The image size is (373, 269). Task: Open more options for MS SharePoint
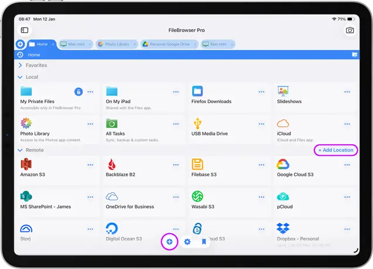coord(90,197)
